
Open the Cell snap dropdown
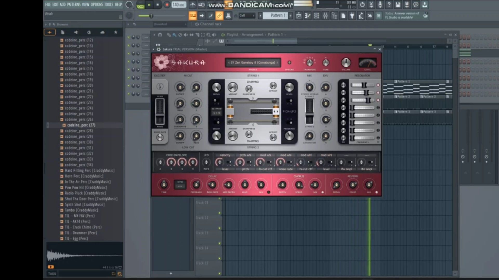246,16
